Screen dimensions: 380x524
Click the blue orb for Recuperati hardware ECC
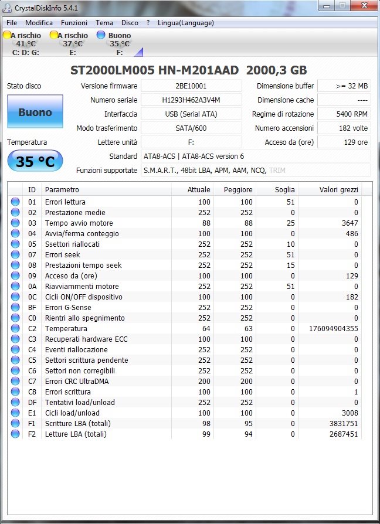pyautogui.click(x=15, y=339)
